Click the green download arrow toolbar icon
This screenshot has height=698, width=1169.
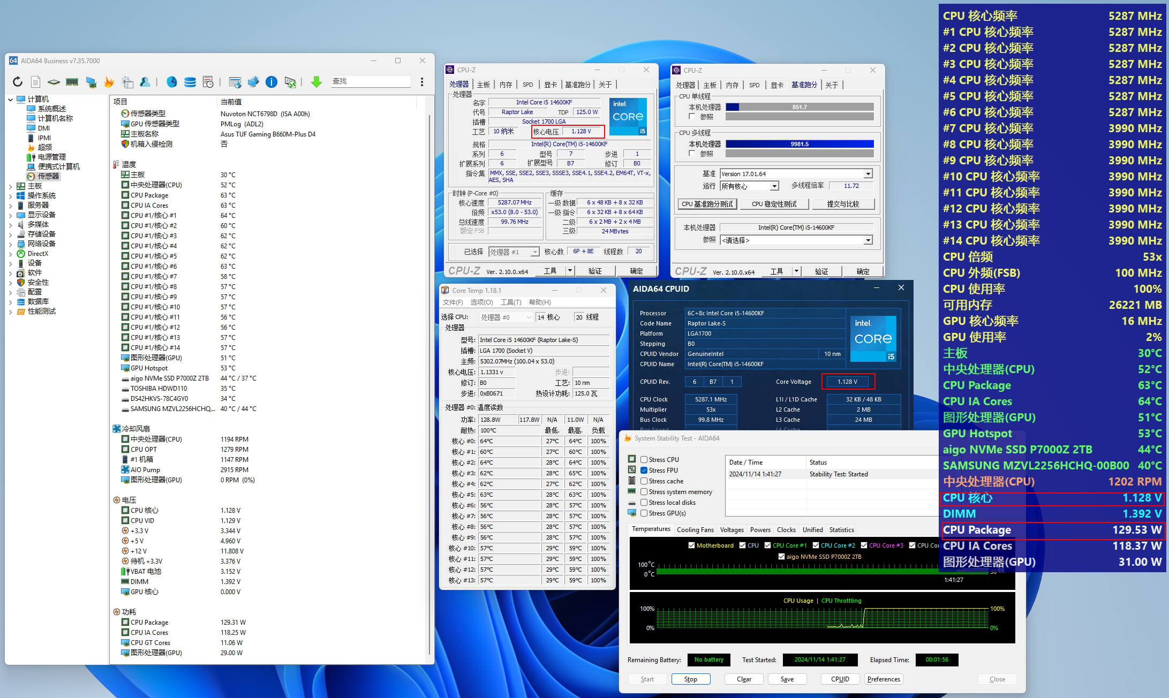tap(316, 82)
